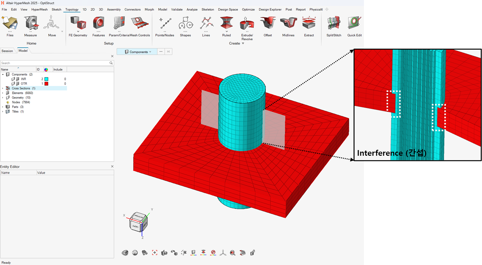The image size is (482, 265).
Task: Start the Extrude/Revolve tool
Action: pos(247,28)
